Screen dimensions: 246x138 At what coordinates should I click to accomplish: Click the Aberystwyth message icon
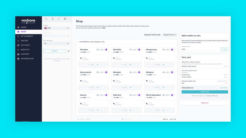(98, 72)
